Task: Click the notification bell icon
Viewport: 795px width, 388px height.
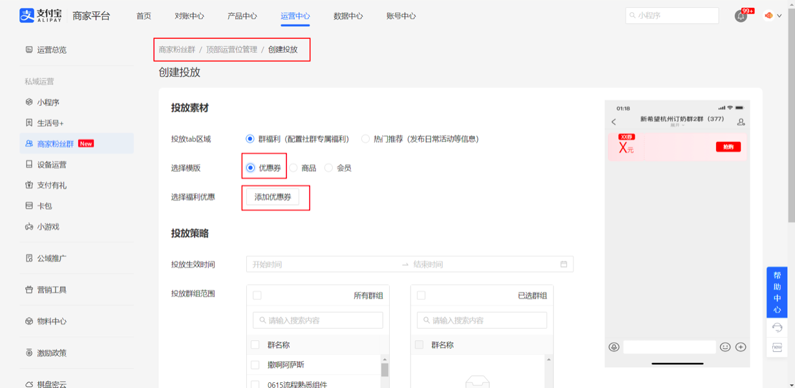Action: pos(741,16)
